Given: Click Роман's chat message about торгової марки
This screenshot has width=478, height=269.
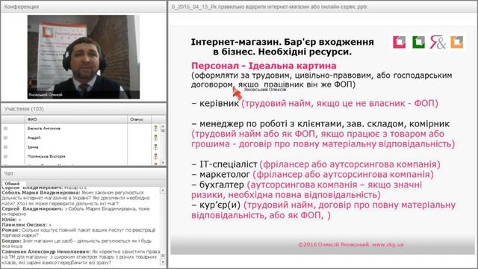Looking at the screenshot, I should (78, 232).
